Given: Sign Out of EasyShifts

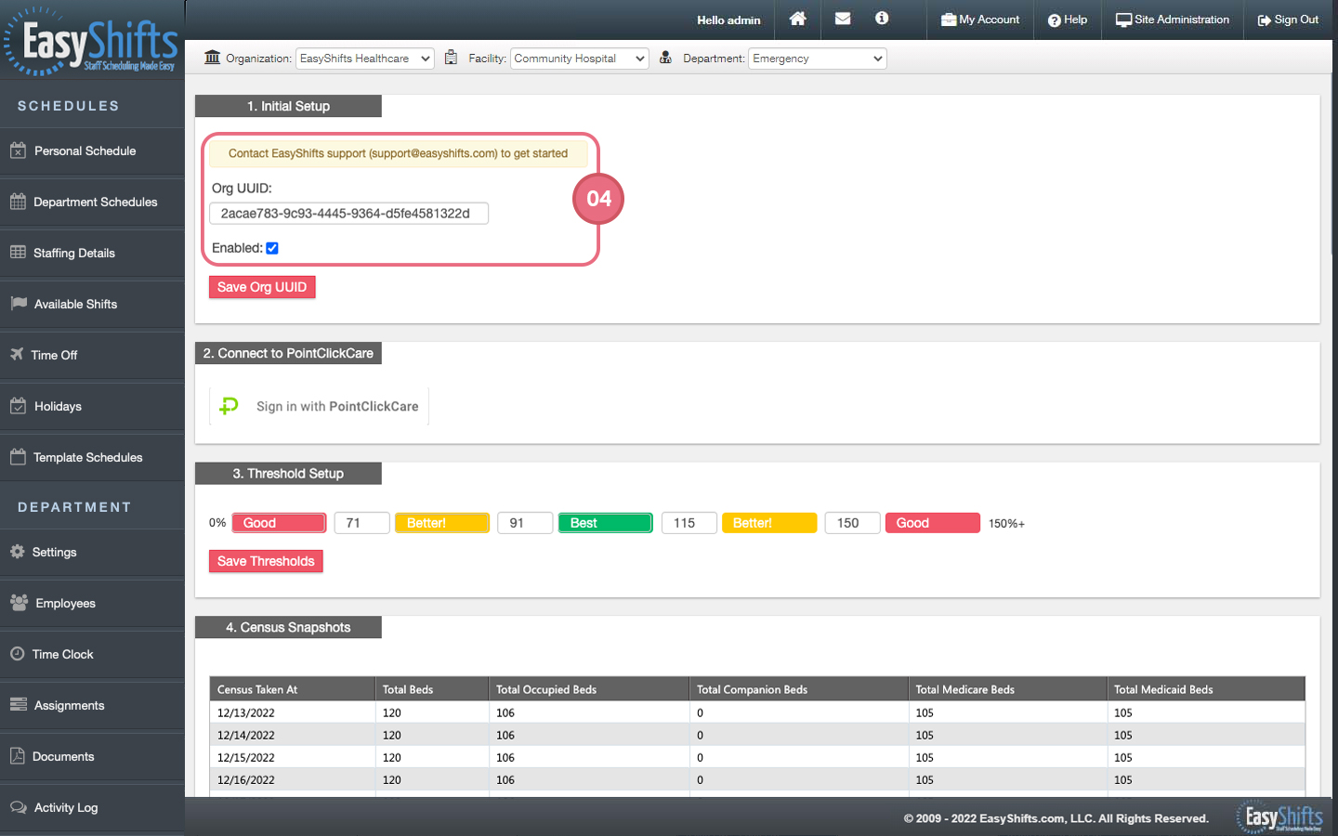Looking at the screenshot, I should click(1288, 20).
